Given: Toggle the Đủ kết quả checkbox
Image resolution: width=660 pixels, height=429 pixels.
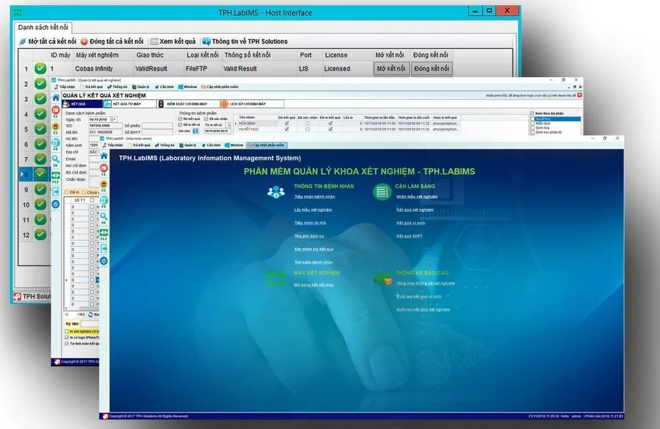Looking at the screenshot, I should pyautogui.click(x=181, y=119).
